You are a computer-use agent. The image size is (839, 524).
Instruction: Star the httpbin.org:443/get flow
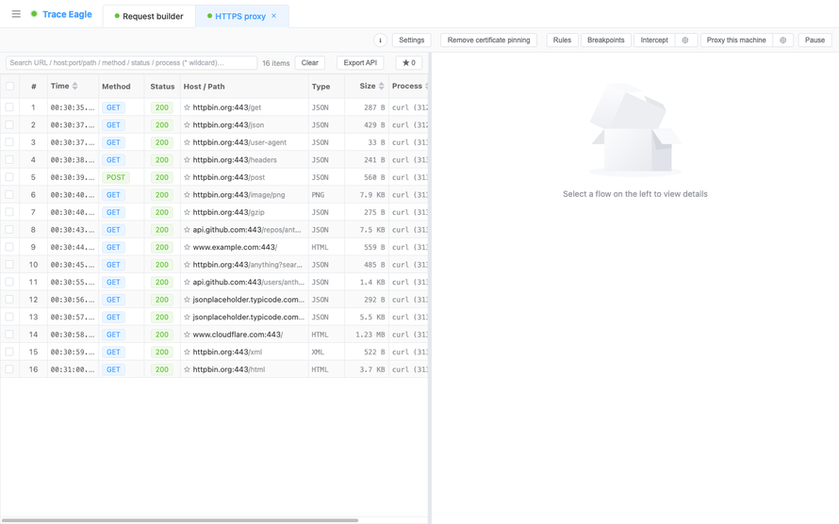pos(187,107)
